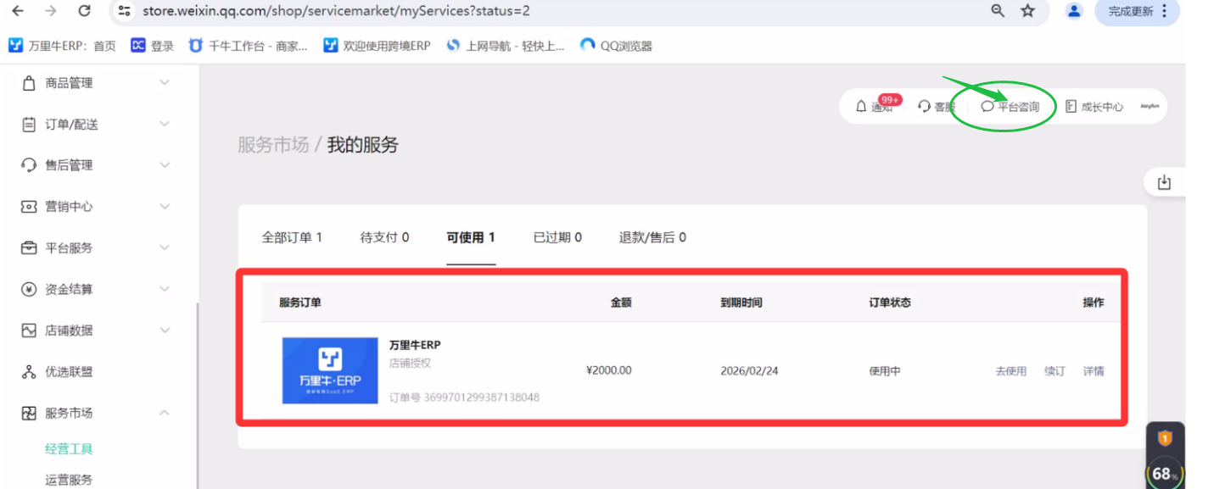
Task: Reload the page with the refresh icon
Action: [84, 11]
